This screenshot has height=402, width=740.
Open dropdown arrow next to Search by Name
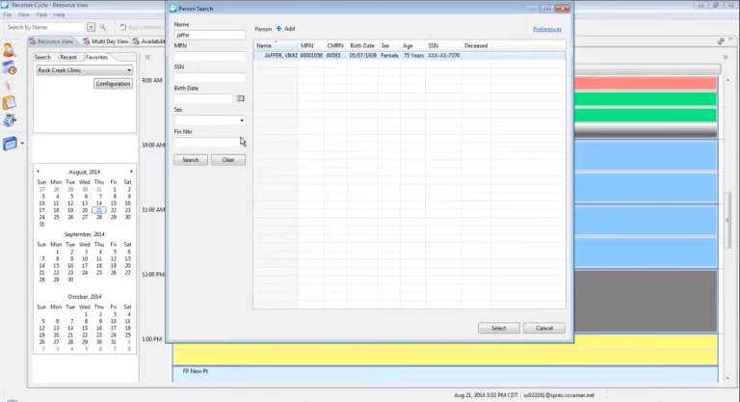coord(92,27)
